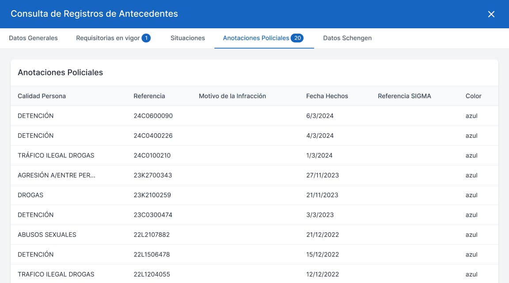
Task: Click the date 15/12/2022
Action: coord(323,254)
